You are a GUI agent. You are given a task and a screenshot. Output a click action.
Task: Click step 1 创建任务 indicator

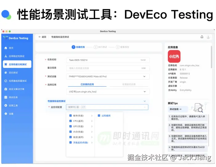click(x=78, y=47)
